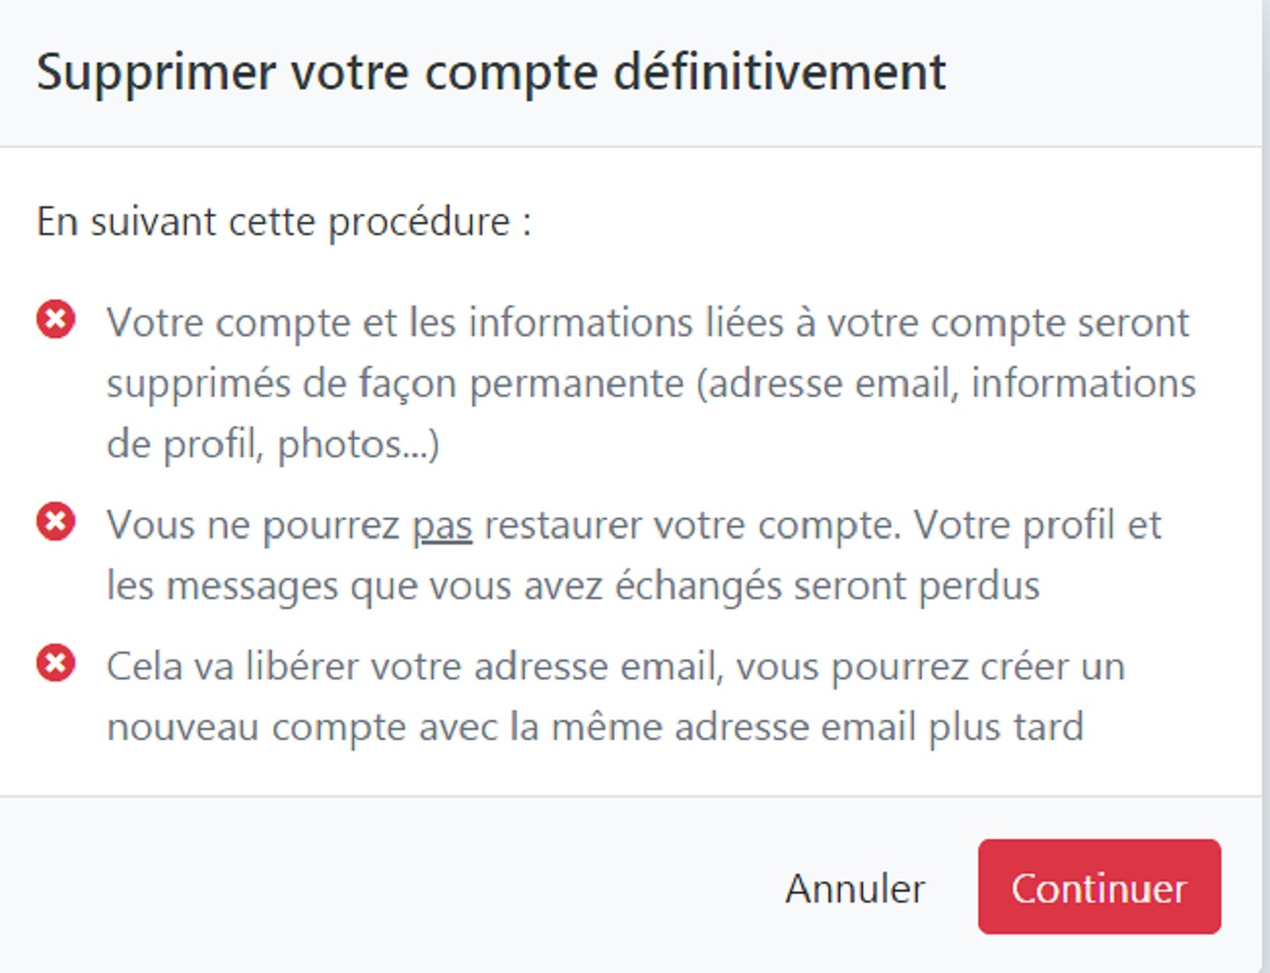Click the red X icon beside "Vous ne pourrez pas restaurer"
This screenshot has height=973, width=1270.
tap(56, 522)
